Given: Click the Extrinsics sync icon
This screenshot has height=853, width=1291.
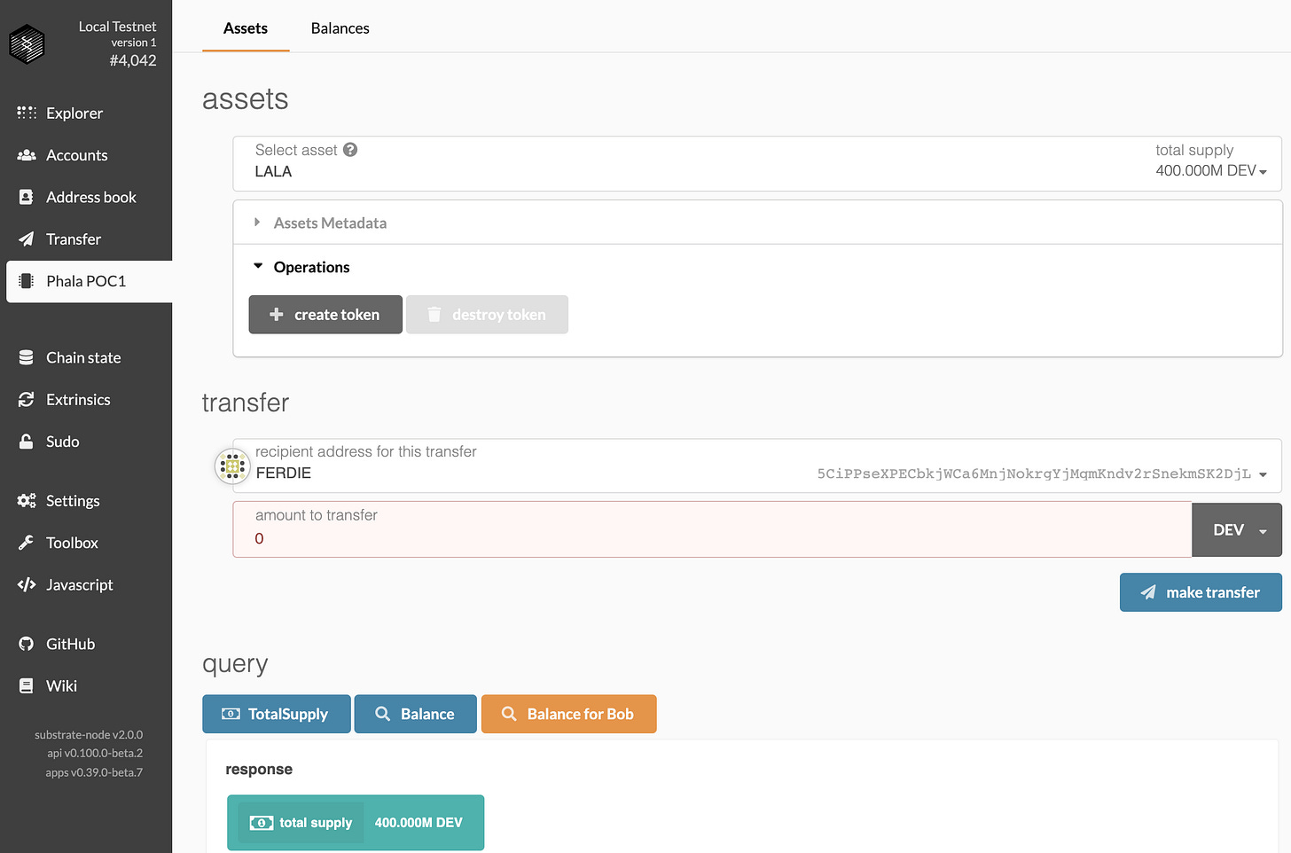Looking at the screenshot, I should coord(27,400).
